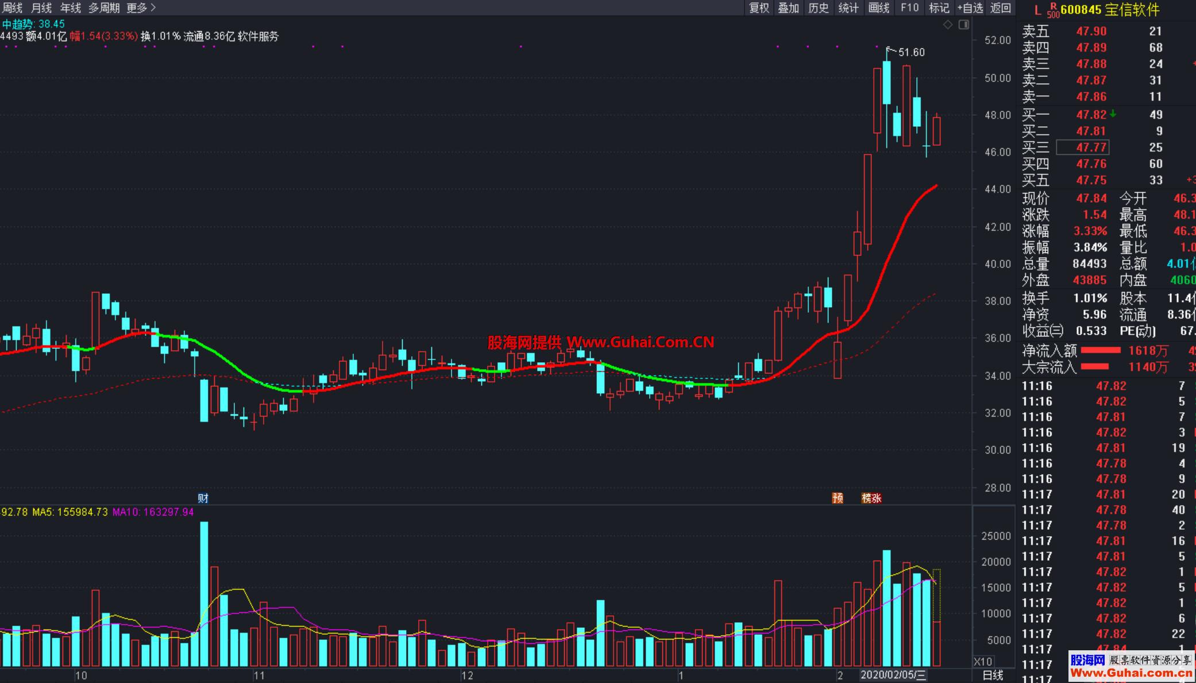The image size is (1196, 683).
Task: Click the 软件服务 sector label
Action: coord(258,36)
